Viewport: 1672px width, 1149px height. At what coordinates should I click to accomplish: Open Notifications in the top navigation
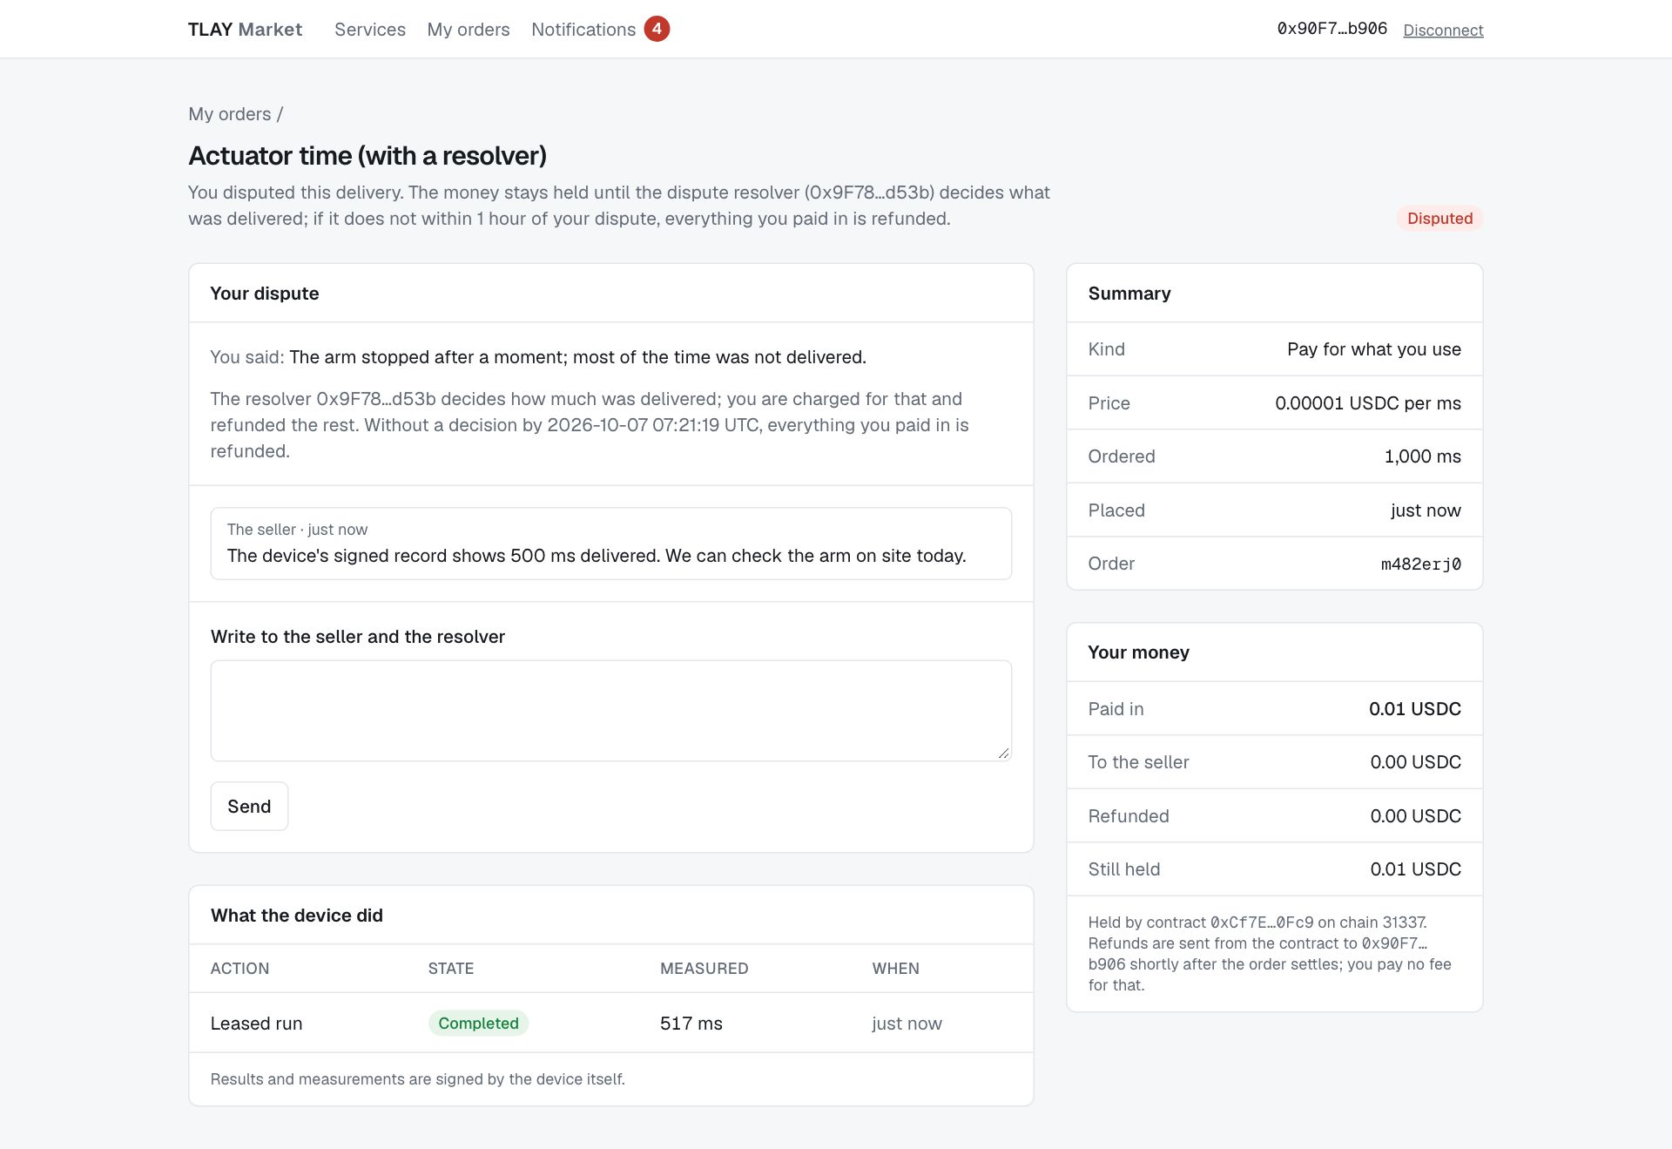coord(583,30)
